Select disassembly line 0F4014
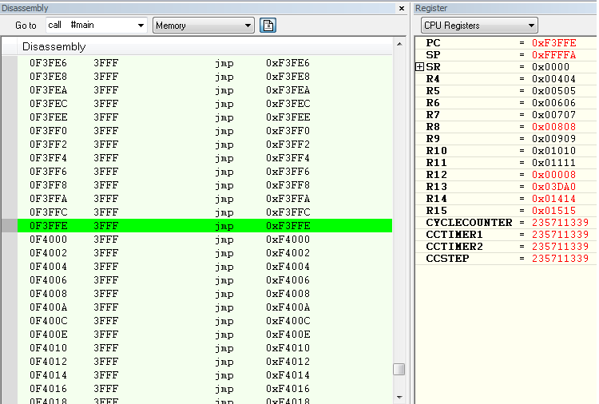The height and width of the screenshot is (404, 599). pos(204,375)
